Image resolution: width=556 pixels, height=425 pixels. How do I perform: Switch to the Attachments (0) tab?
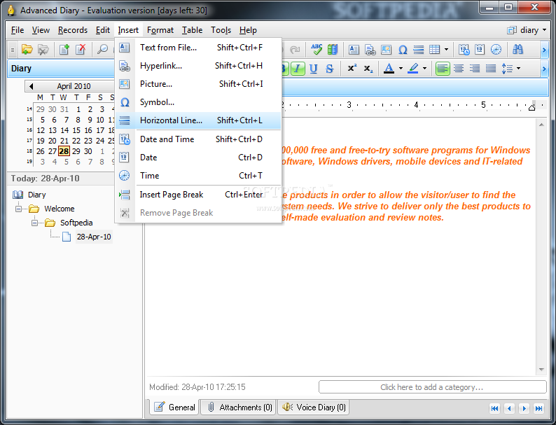(x=239, y=407)
